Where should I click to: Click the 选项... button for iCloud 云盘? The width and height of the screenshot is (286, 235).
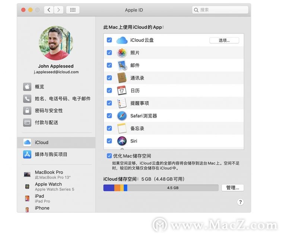[224, 41]
